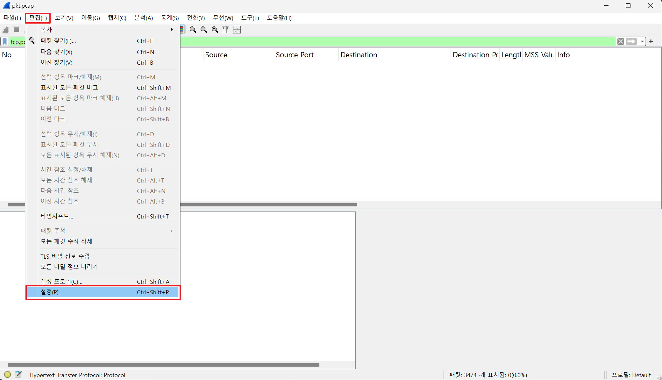Click the zoom out magnifier icon
The image size is (662, 380).
tap(204, 30)
